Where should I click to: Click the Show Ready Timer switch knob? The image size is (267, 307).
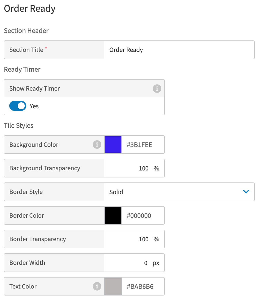(21, 106)
